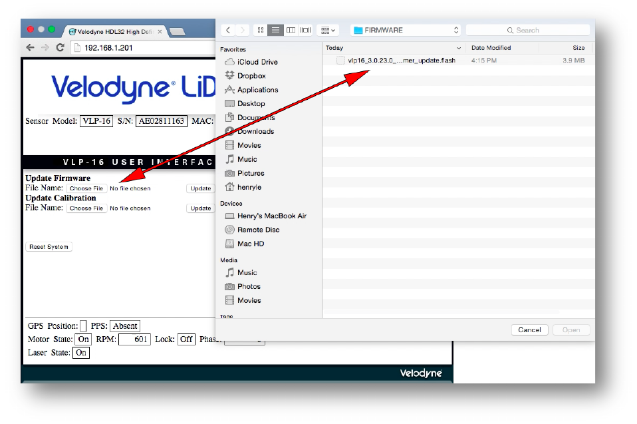Open Desktop folder in sidebar
The image size is (637, 424).
coord(251,103)
